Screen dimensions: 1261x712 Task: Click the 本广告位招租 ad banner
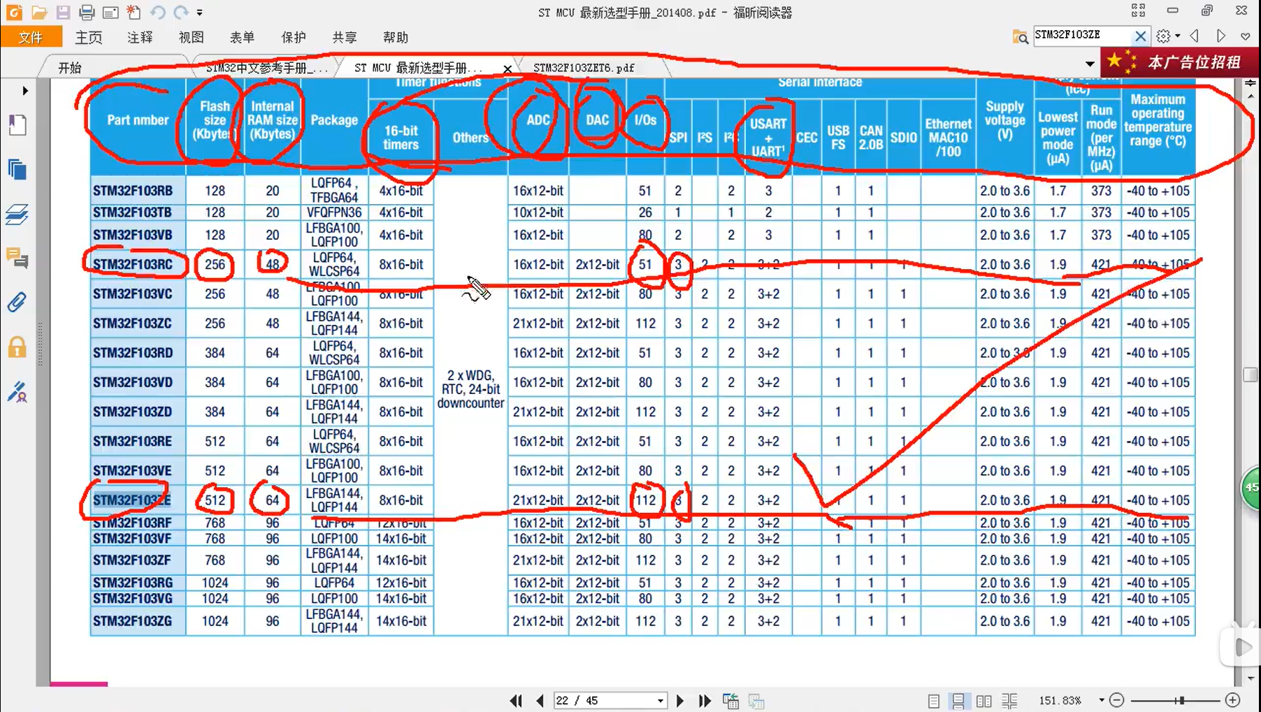[1181, 62]
